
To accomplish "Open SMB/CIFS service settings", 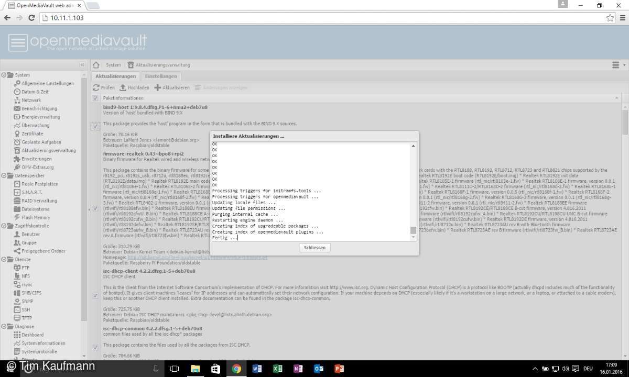I will coord(31,293).
